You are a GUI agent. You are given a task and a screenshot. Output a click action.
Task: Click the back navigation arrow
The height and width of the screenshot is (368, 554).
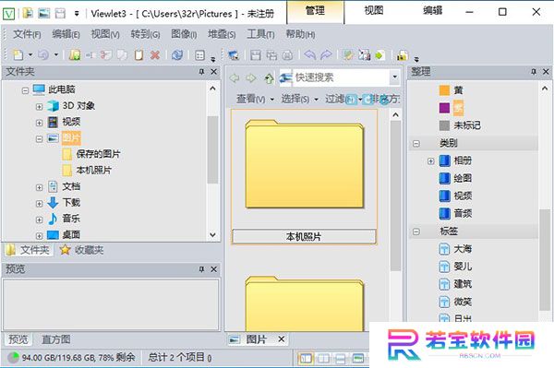pyautogui.click(x=235, y=78)
